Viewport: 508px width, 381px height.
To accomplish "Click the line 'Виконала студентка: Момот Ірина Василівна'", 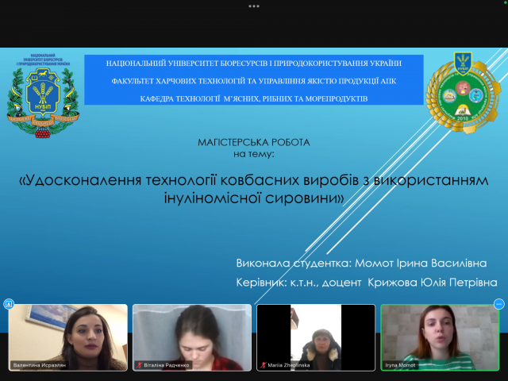I will click(x=361, y=263).
